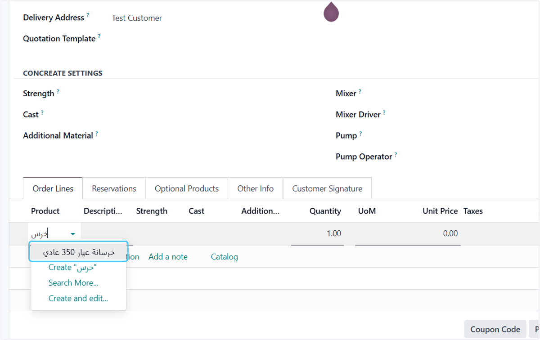The height and width of the screenshot is (340, 540).
Task: Show help tooltip next to Mixer
Action: 360,91
